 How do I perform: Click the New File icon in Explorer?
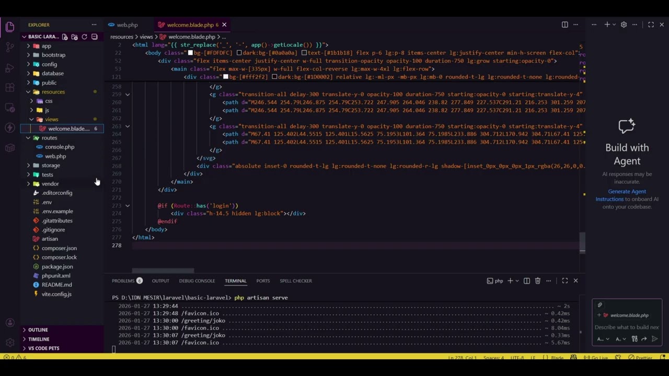65,37
